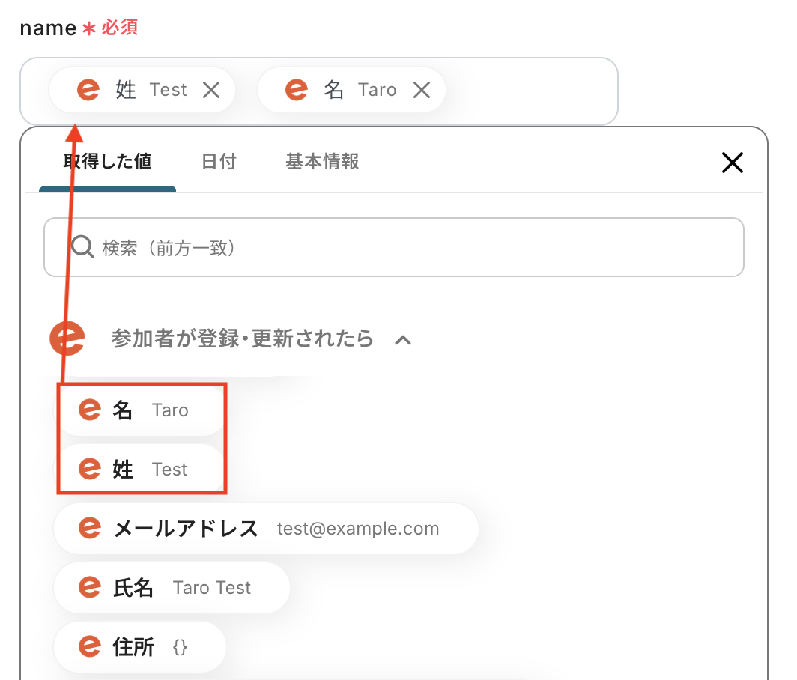Image resolution: width=797 pixels, height=680 pixels.
Task: Remove the 姓 Test chip from name field
Action: [x=211, y=91]
